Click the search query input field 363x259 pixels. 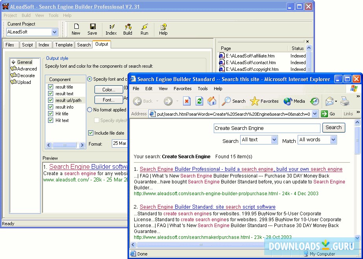tap(267, 128)
